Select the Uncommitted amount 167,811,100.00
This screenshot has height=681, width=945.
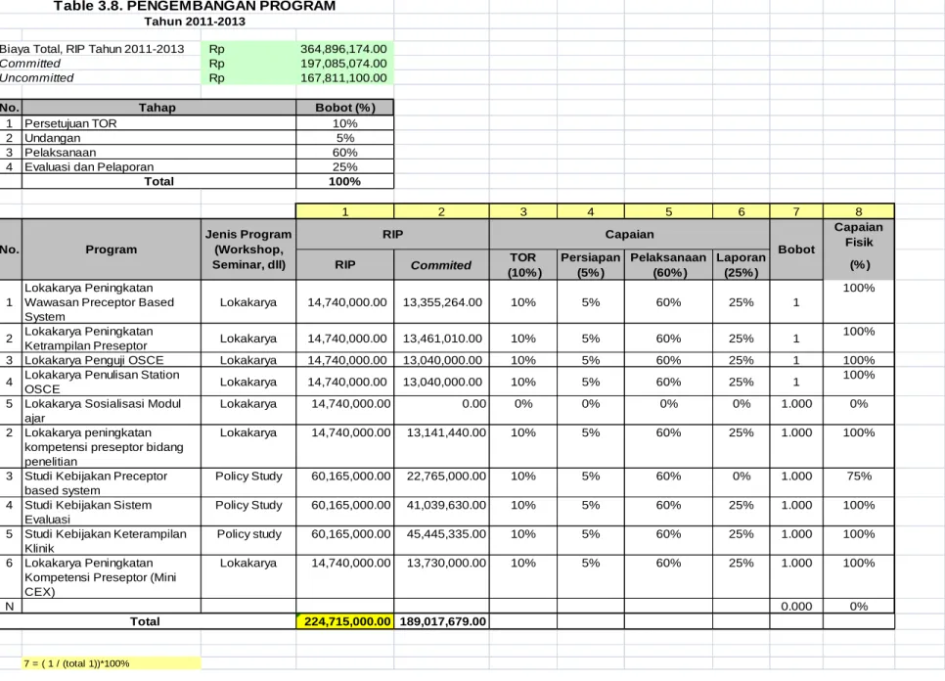344,77
